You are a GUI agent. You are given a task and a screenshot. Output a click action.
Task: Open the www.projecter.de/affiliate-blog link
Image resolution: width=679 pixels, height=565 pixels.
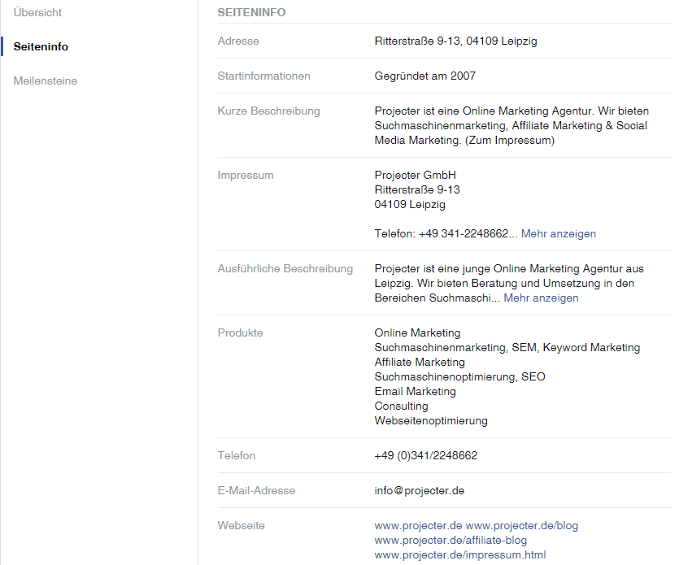[450, 541]
